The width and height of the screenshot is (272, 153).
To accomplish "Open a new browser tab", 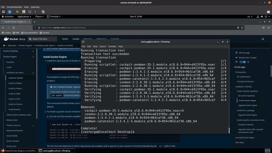I will [34, 22].
